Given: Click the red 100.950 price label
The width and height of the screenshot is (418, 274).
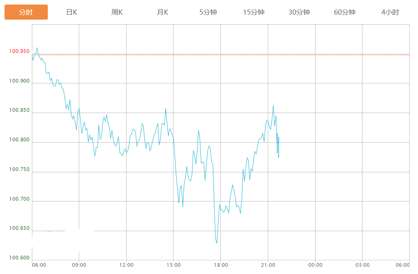Looking at the screenshot, I should [x=19, y=51].
